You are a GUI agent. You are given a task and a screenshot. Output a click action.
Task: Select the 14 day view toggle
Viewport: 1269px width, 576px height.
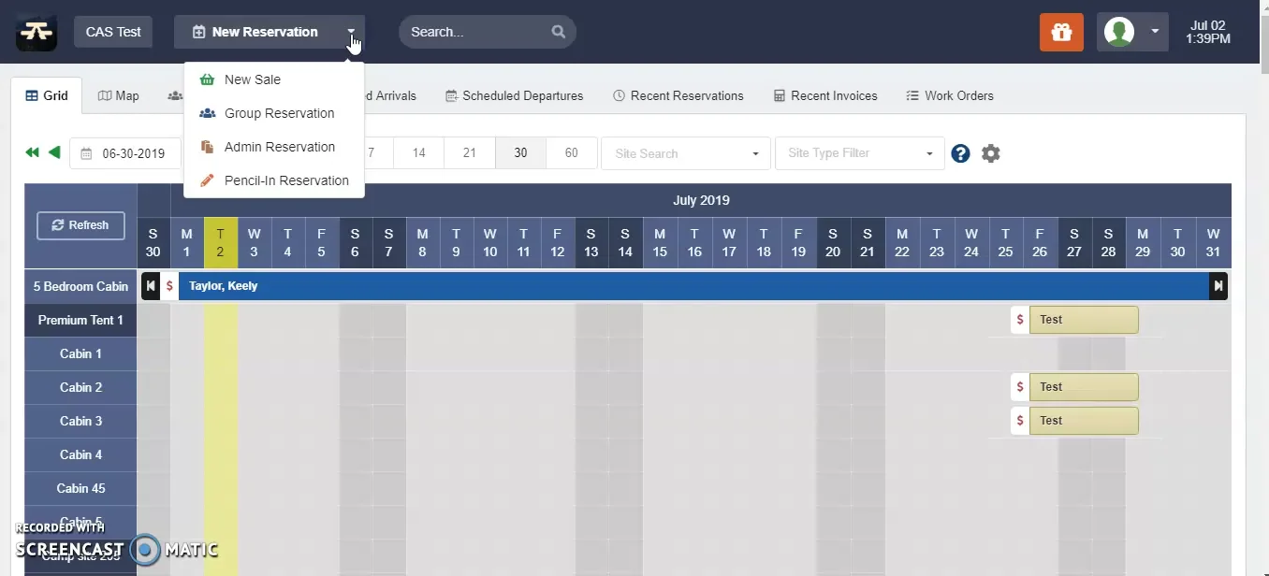coord(419,153)
